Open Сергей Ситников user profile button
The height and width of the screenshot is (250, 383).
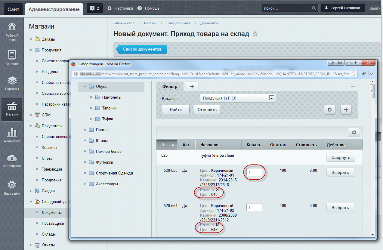click(343, 8)
